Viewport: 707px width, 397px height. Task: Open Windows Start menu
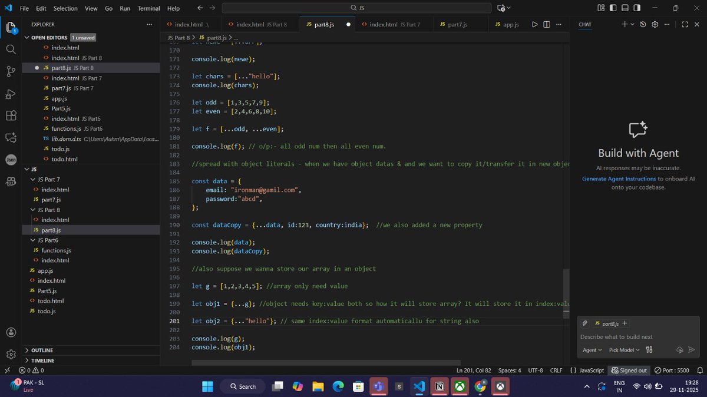point(207,386)
